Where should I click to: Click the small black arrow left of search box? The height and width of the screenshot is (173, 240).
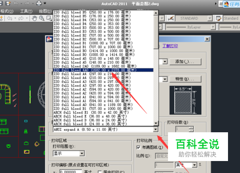tap(216, 3)
